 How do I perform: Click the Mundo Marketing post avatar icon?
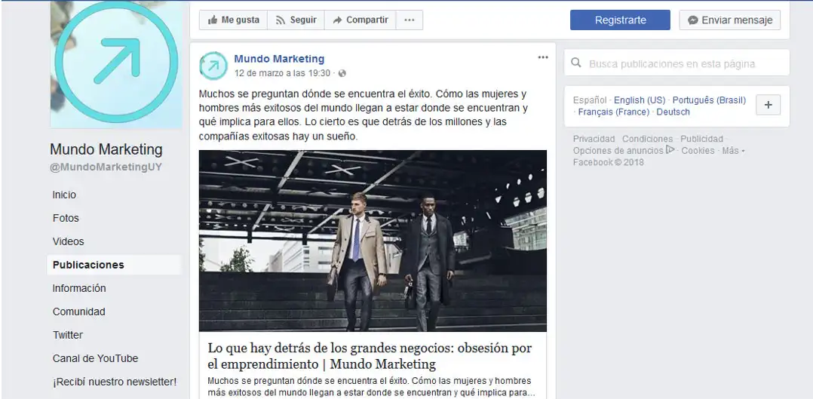(x=213, y=66)
